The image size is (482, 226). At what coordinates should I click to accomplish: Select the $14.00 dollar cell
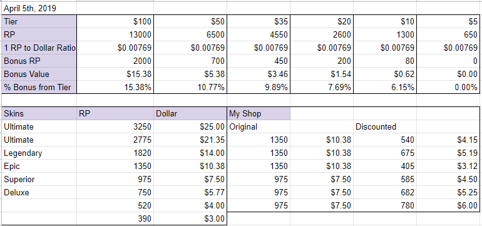(190, 153)
